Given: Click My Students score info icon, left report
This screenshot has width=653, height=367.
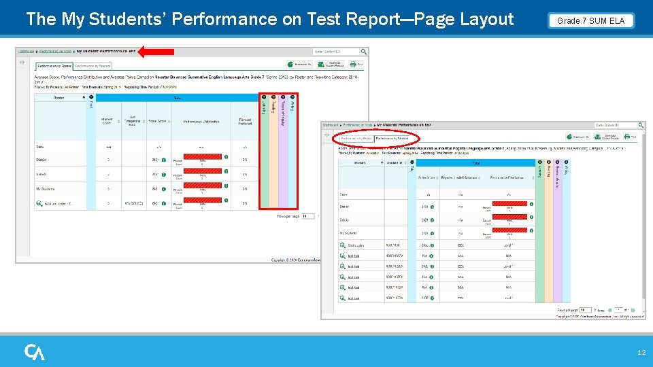Looking at the screenshot, I should [x=164, y=189].
